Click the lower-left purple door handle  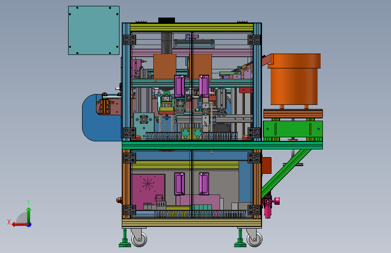tap(179, 184)
